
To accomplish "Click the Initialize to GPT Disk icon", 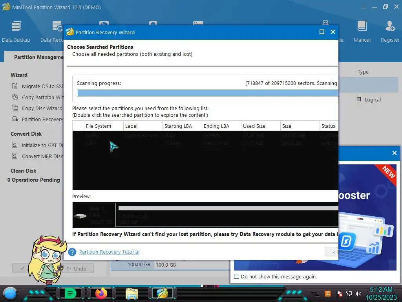I will tap(15, 145).
